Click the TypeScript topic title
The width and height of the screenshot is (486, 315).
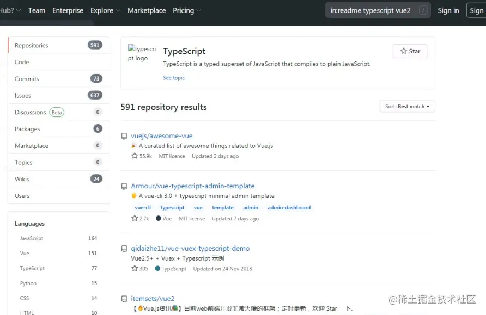(184, 51)
